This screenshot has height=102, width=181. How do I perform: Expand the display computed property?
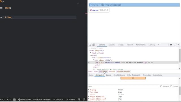[89, 90]
